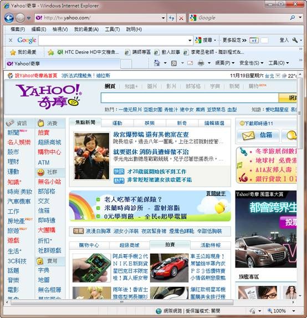This screenshot has height=318, width=307.
Task: Open Google toolbar wrench settings
Action: (295, 40)
